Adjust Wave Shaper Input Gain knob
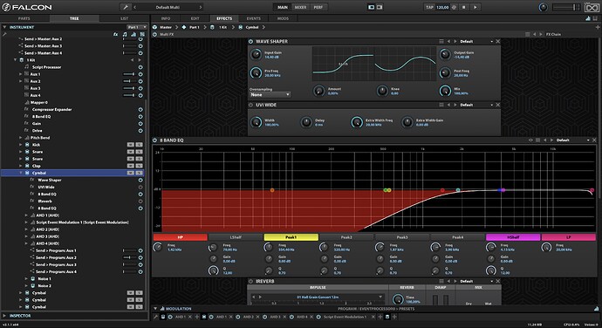602x328 pixels. click(257, 55)
